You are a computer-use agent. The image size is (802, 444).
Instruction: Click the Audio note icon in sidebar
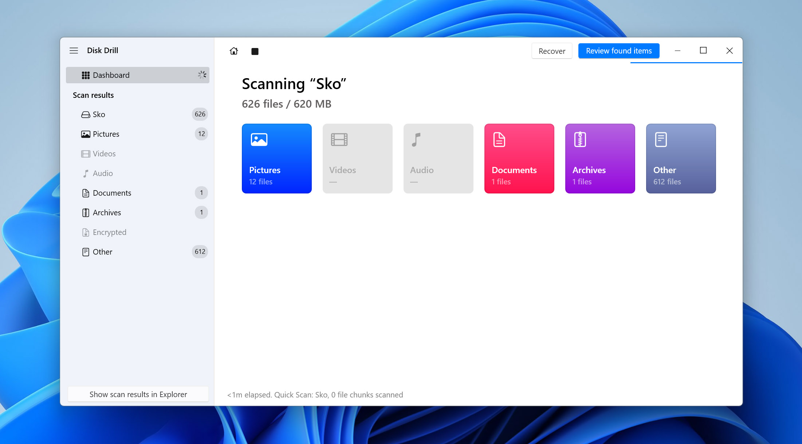(x=86, y=173)
